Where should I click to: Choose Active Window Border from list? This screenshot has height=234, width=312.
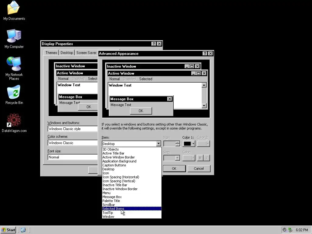pos(132,157)
